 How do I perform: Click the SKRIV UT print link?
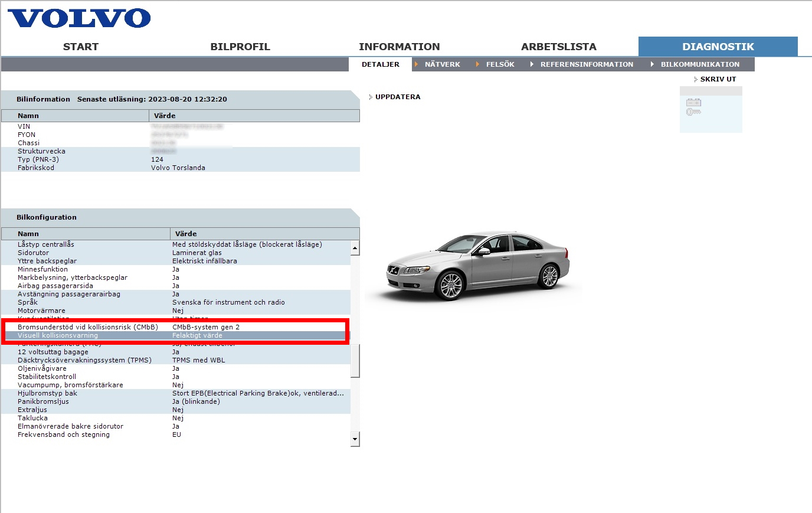point(718,79)
